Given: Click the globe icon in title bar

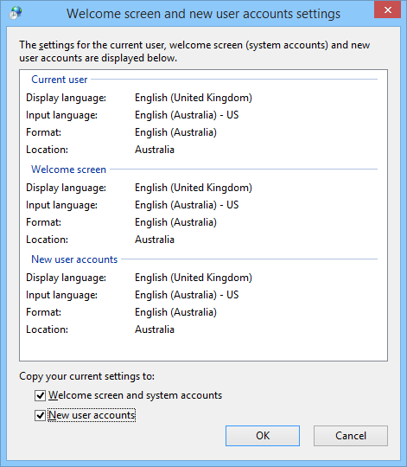Looking at the screenshot, I should click(x=16, y=13).
